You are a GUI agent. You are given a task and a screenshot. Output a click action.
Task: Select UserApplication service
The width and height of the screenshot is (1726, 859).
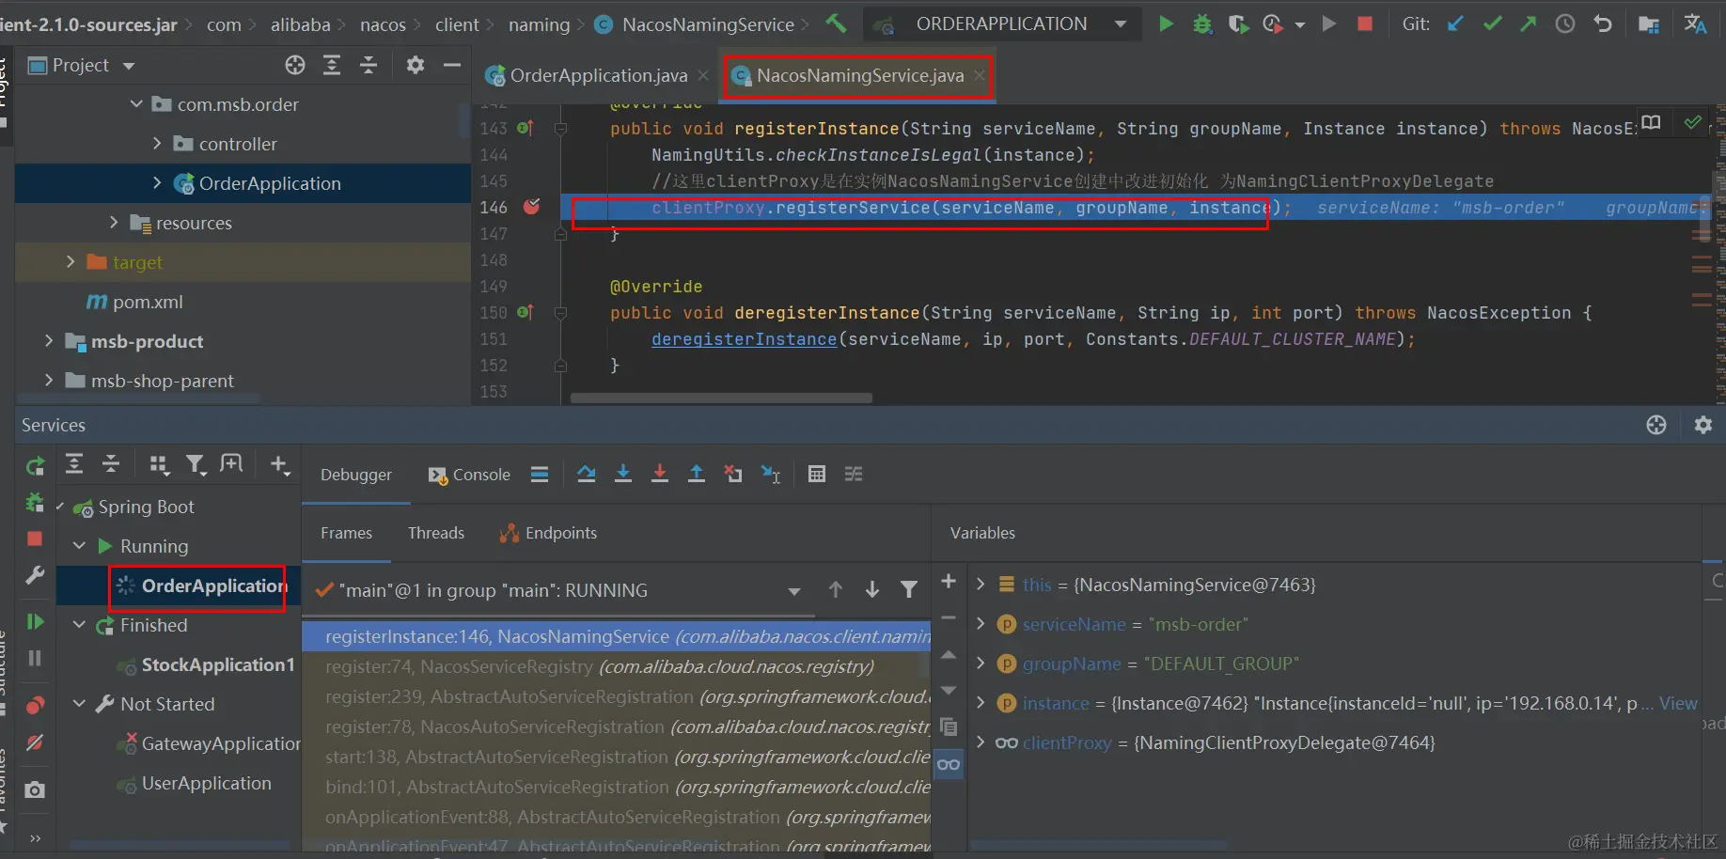pyautogui.click(x=207, y=783)
